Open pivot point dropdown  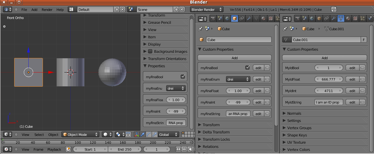pyautogui.click(x=120, y=135)
